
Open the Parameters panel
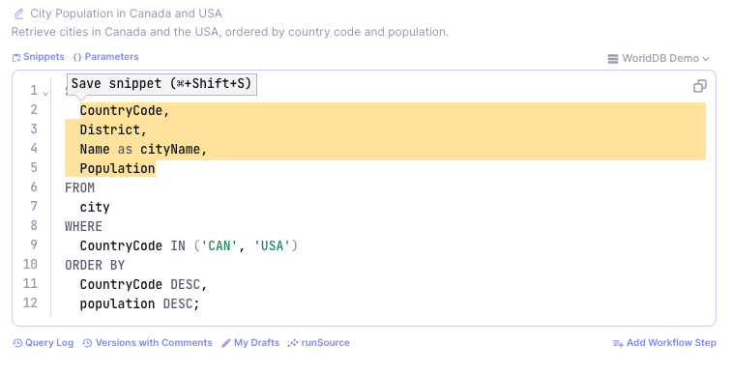pyautogui.click(x=105, y=57)
